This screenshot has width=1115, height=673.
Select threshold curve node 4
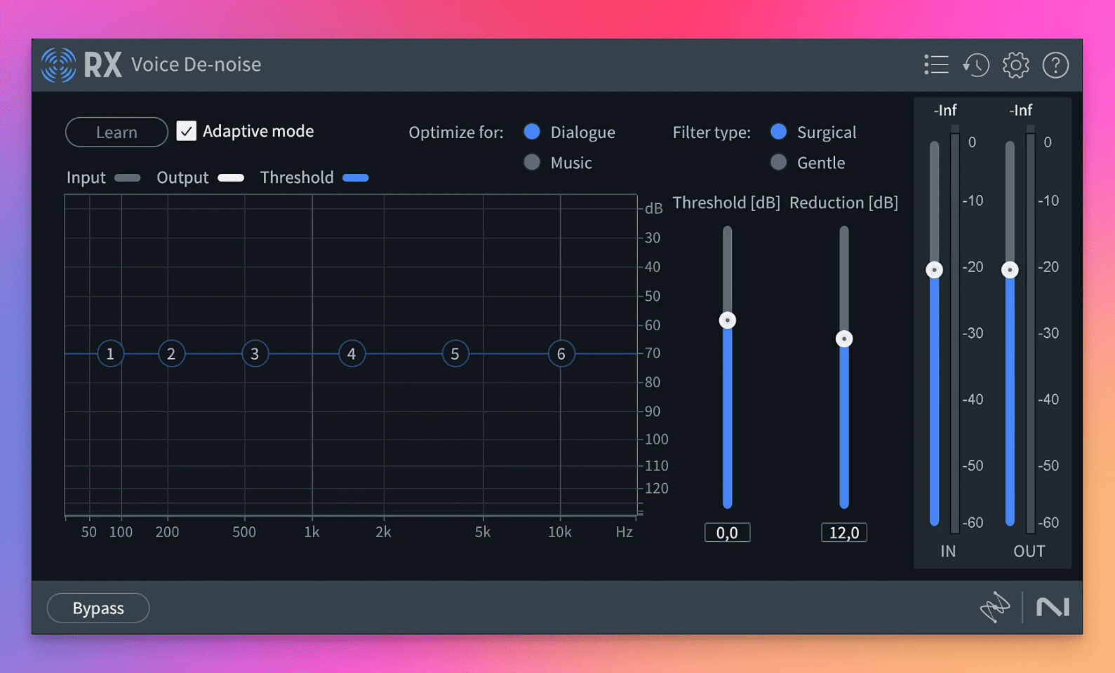pos(352,354)
